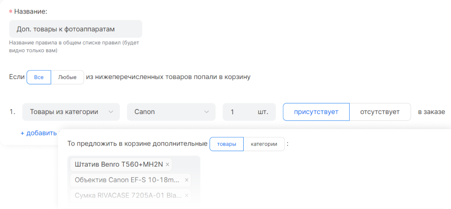The width and height of the screenshot is (451, 209).
Task: Switch to товары suggestion tab
Action: [227, 144]
